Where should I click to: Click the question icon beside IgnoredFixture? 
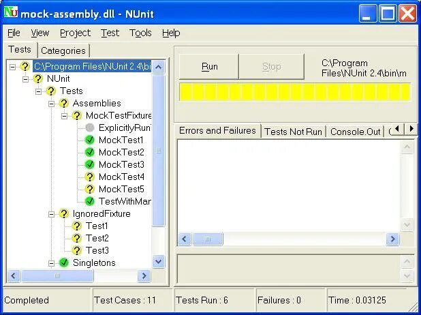coord(63,213)
